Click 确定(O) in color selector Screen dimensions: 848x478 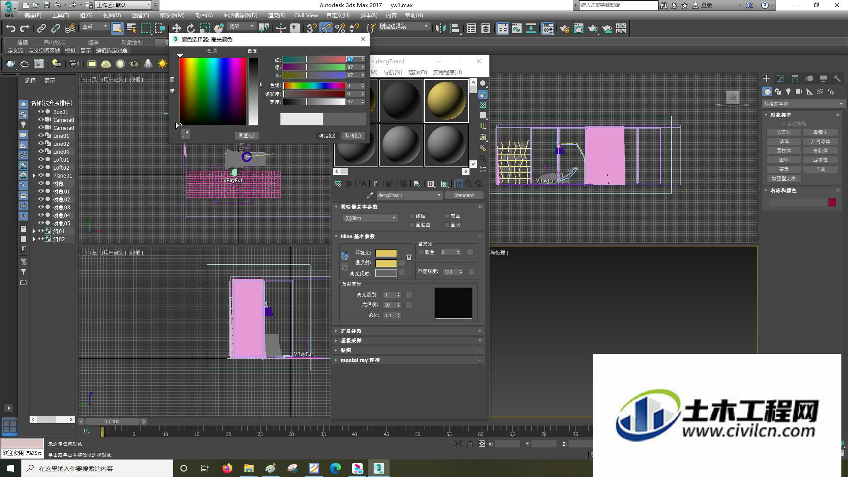coord(327,136)
